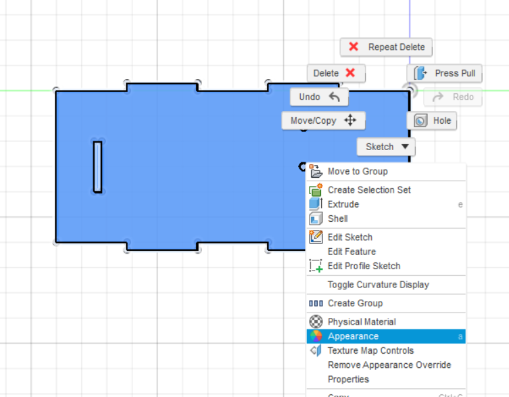Open the Appearance menu entry
509x397 pixels.
point(386,336)
